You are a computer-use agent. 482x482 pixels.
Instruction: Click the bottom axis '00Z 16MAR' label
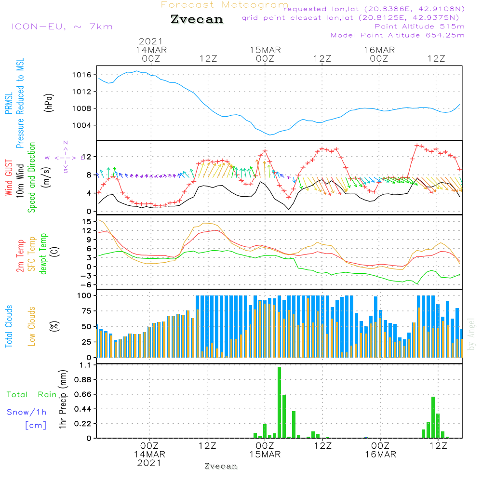(381, 450)
